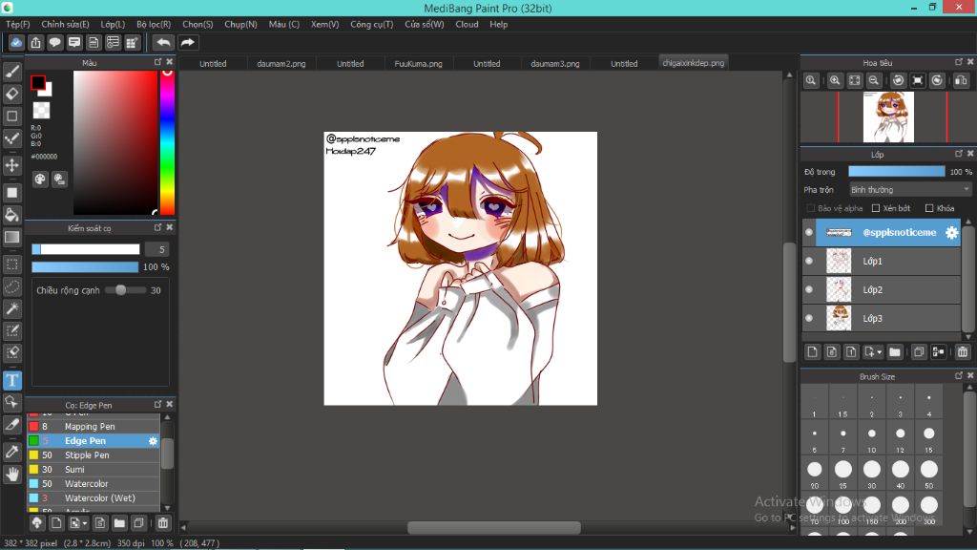This screenshot has height=550, width=977.
Task: Open new-layer dropdown arrow in layer panel
Action: point(879,352)
